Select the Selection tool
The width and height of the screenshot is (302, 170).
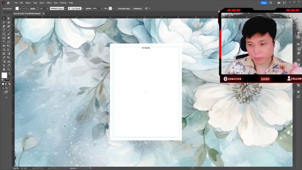4,18
